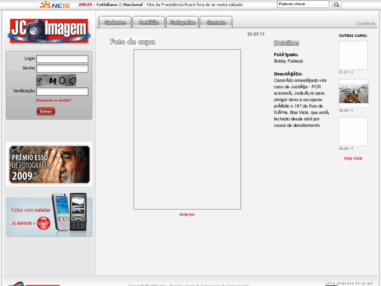Click the captcha verification image
This screenshot has height=286, width=381.
[56, 80]
